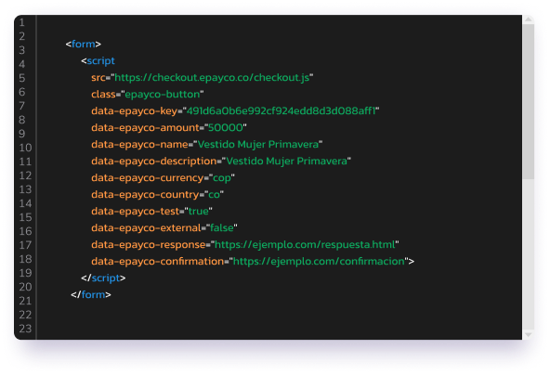This screenshot has width=550, height=375.
Task: Click the opening form tag
Action: tap(83, 45)
